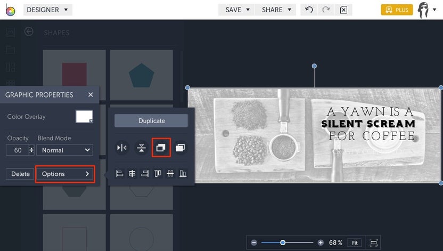
Task: Click the send backward layer icon
Action: pyautogui.click(x=161, y=148)
